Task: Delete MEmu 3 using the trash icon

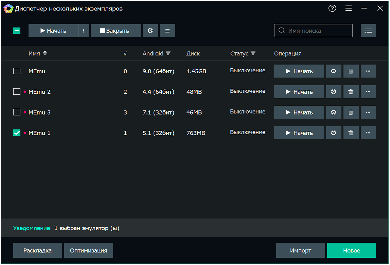Action: (x=351, y=112)
